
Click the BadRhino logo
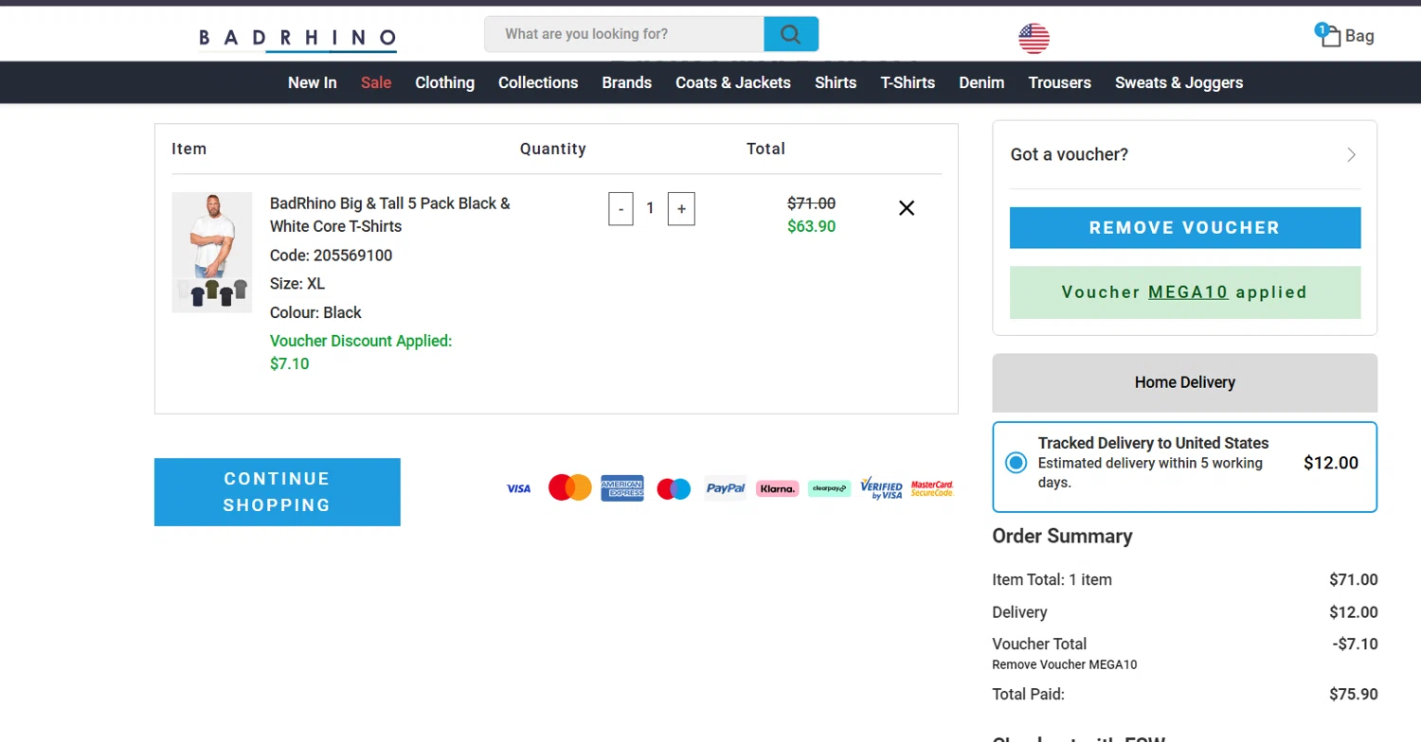(x=297, y=38)
